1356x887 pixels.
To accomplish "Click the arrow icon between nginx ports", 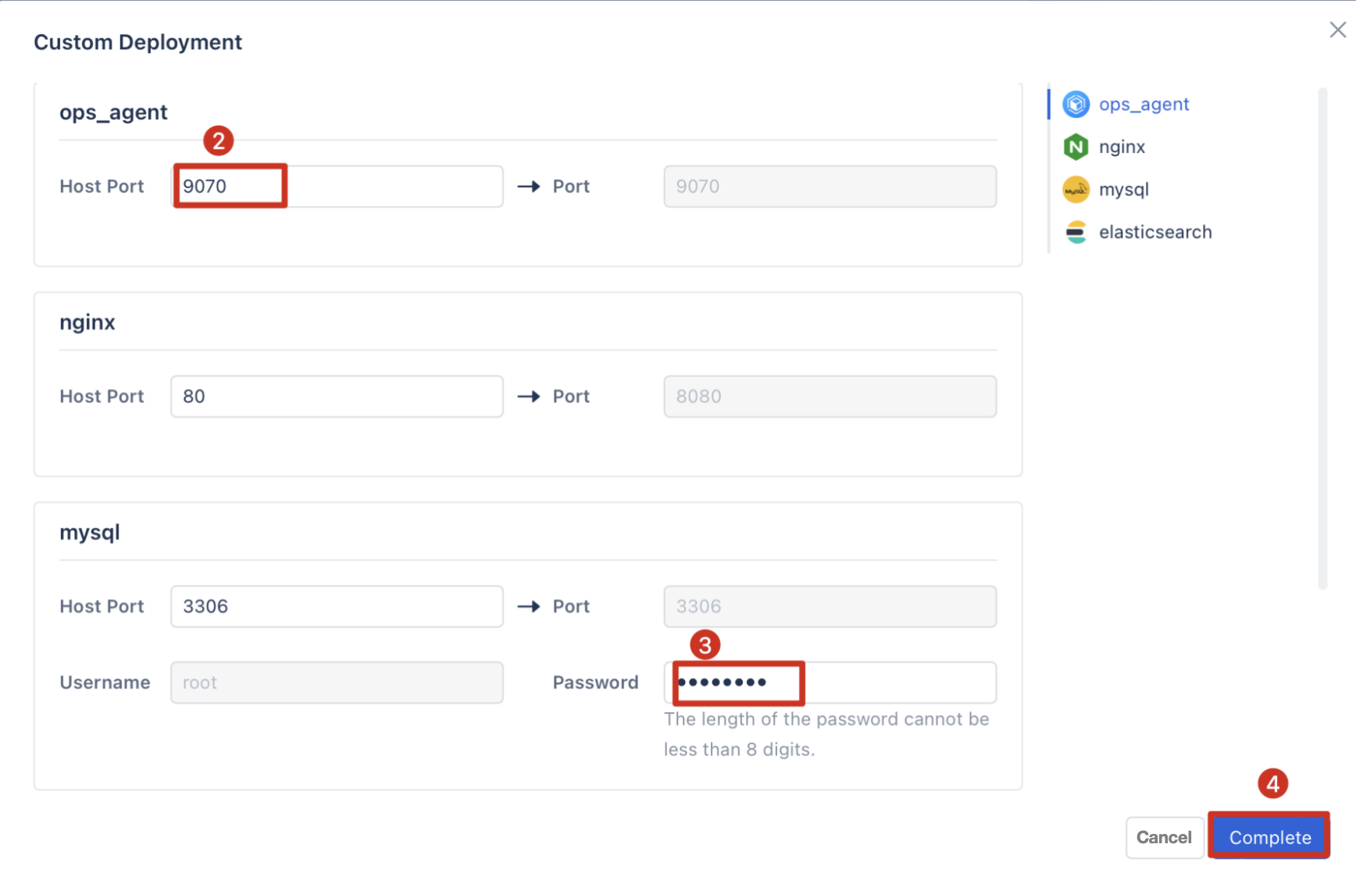I will tap(528, 396).
